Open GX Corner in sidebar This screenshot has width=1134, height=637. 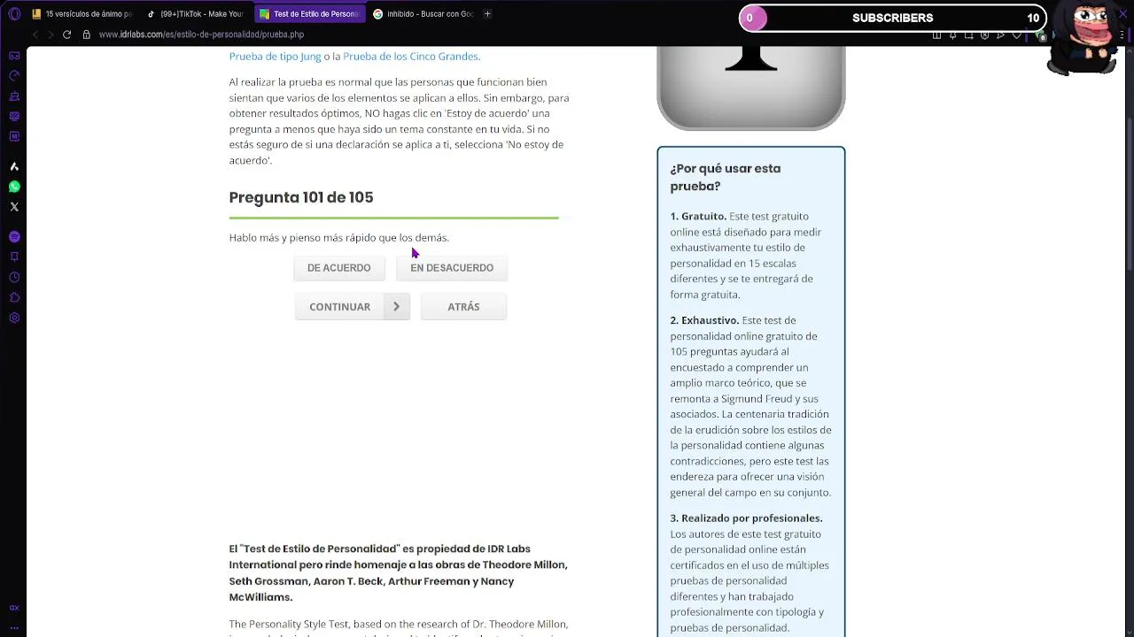(x=14, y=56)
